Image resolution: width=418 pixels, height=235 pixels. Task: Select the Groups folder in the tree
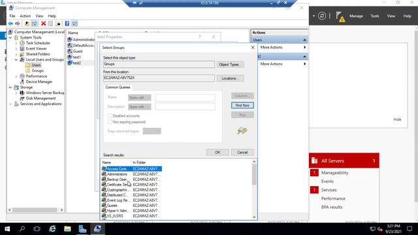coord(38,70)
